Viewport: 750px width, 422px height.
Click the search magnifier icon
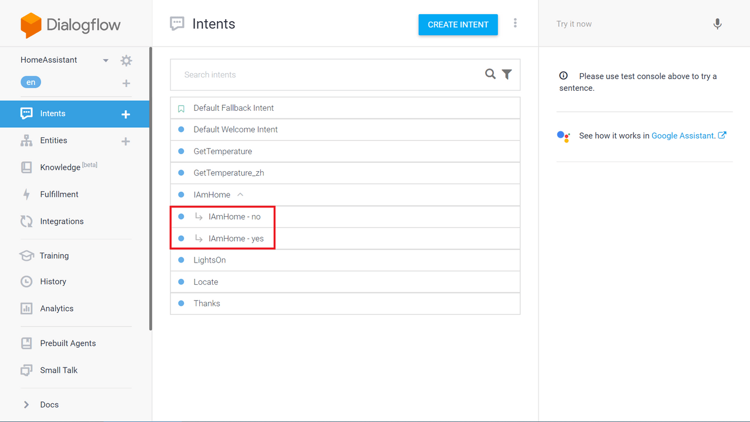(490, 74)
